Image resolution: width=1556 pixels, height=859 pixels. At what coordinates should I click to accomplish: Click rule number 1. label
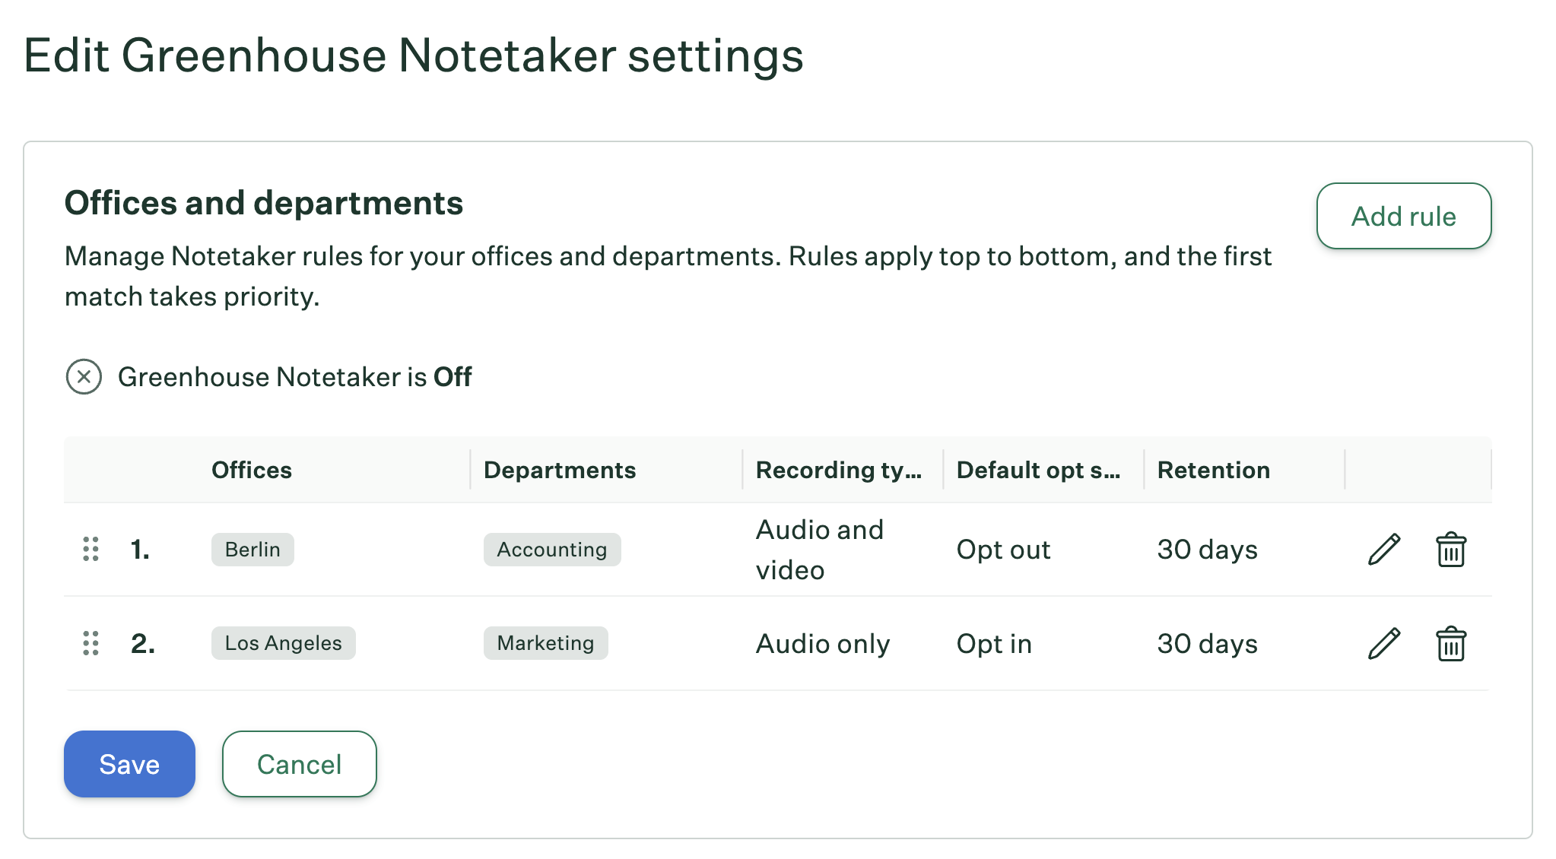(x=140, y=549)
